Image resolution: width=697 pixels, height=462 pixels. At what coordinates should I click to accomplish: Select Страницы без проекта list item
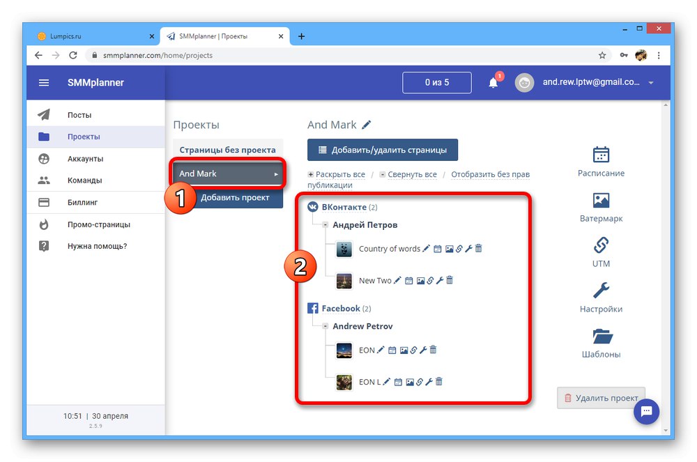(x=228, y=150)
